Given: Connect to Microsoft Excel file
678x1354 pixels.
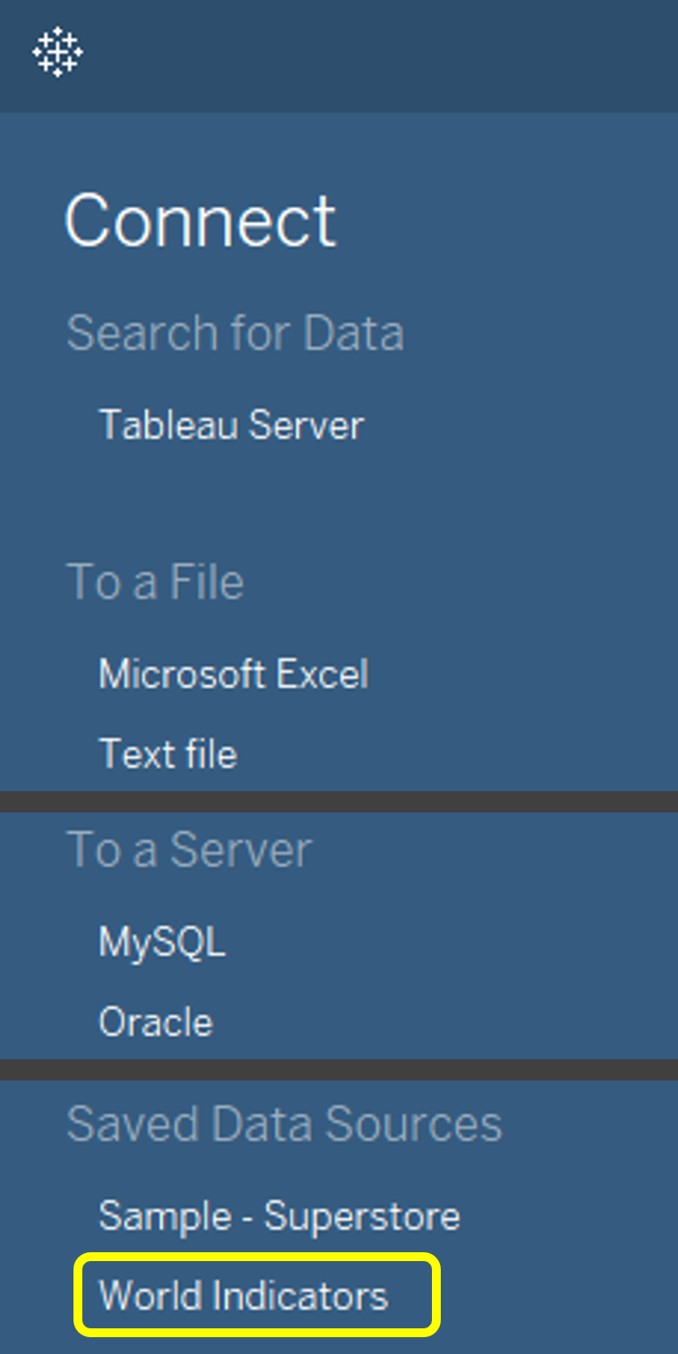Looking at the screenshot, I should (233, 673).
